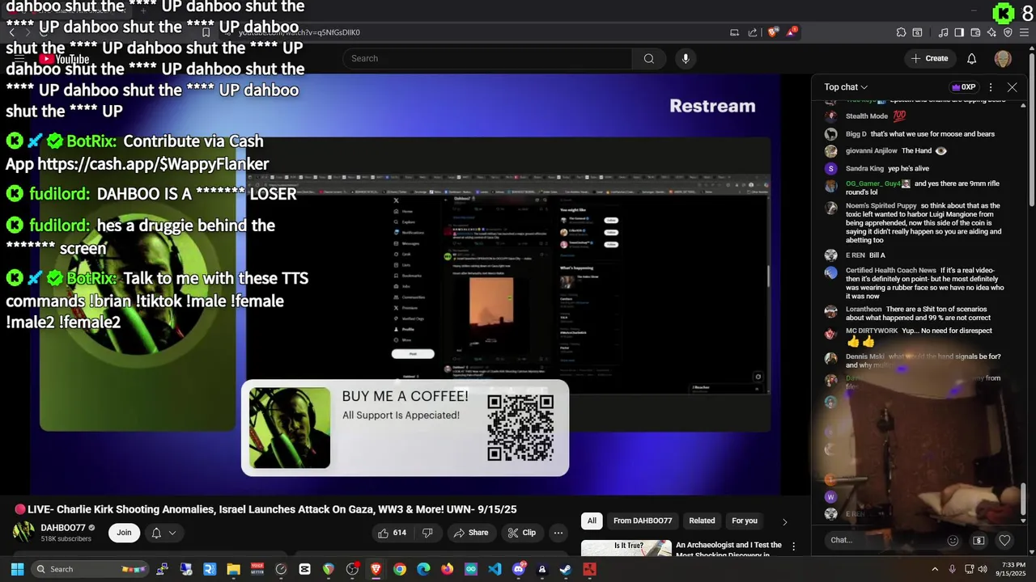The image size is (1036, 582).
Task: Click the Join membership button
Action: (124, 533)
